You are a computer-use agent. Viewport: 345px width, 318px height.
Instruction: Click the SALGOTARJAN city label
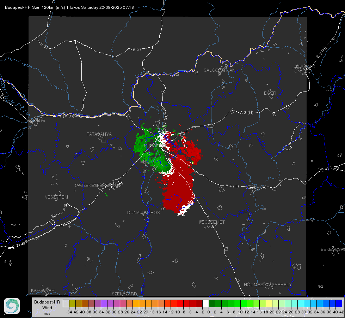tap(219, 70)
